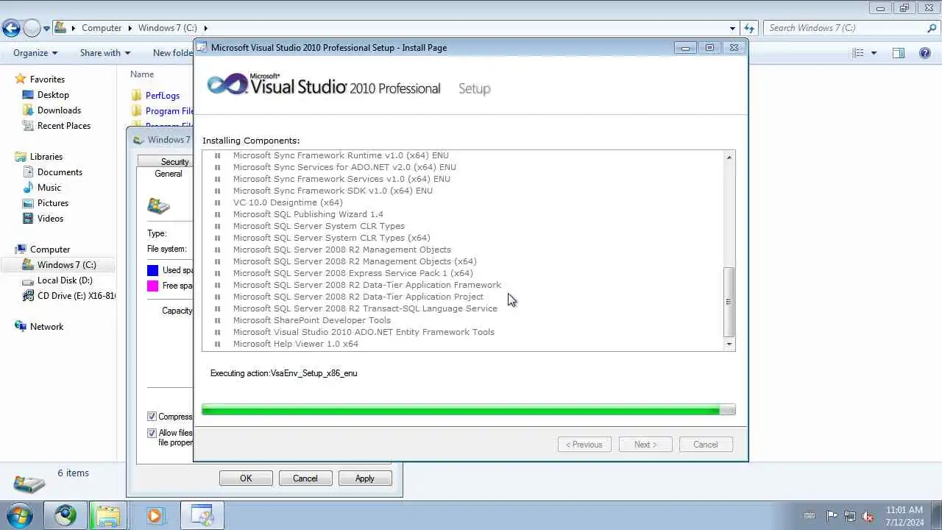Click the Local Disk (D:) drive icon

28,280
